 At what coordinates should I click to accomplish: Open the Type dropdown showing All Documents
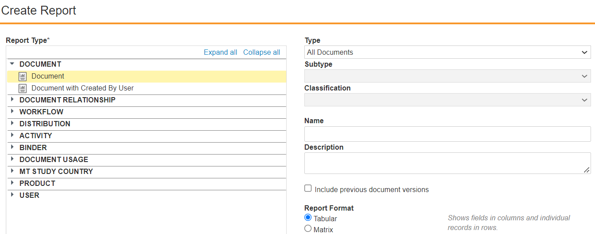pyautogui.click(x=447, y=52)
